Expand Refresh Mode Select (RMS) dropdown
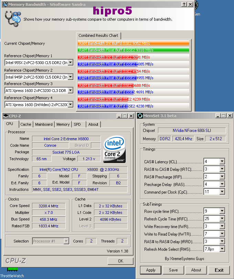This screenshot has width=234, height=279. coord(222,249)
